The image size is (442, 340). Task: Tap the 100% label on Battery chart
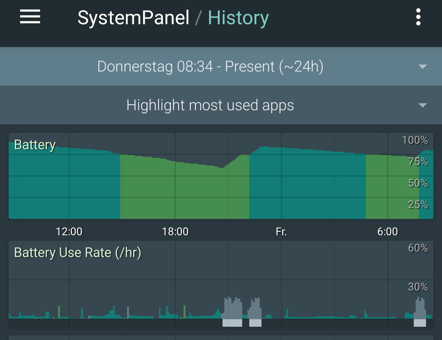point(415,140)
